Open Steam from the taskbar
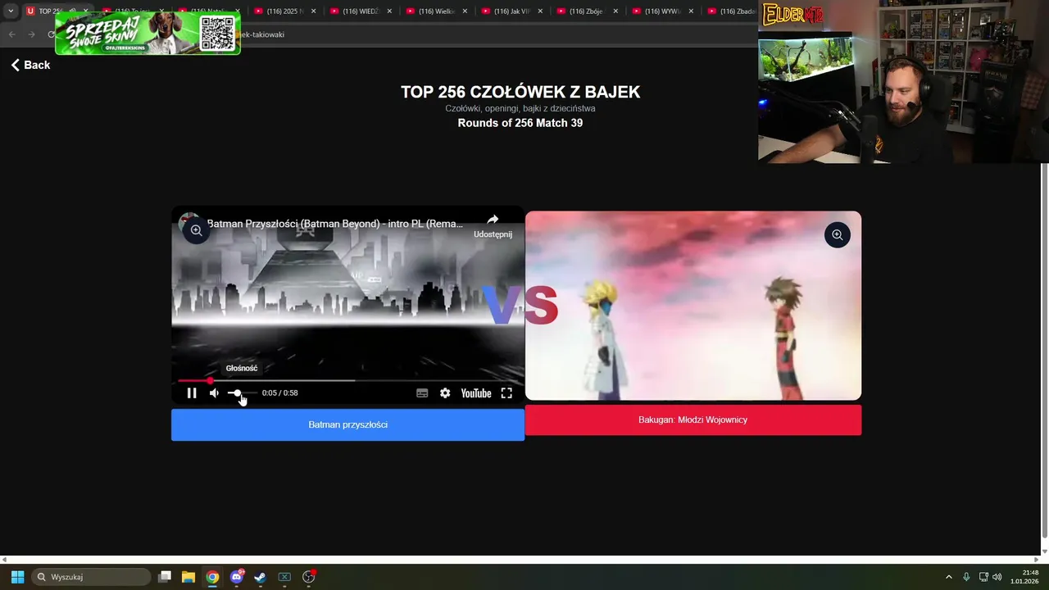 pos(260,577)
